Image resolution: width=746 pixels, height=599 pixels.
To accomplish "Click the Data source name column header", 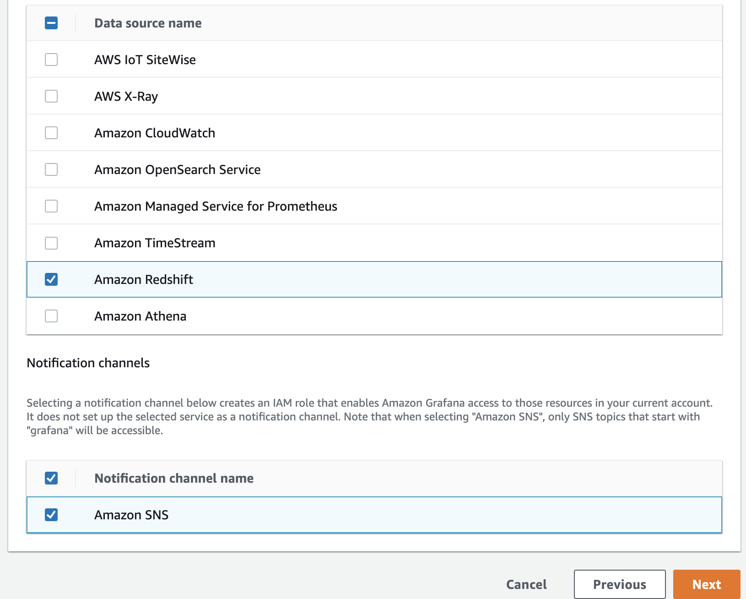I will tap(148, 23).
